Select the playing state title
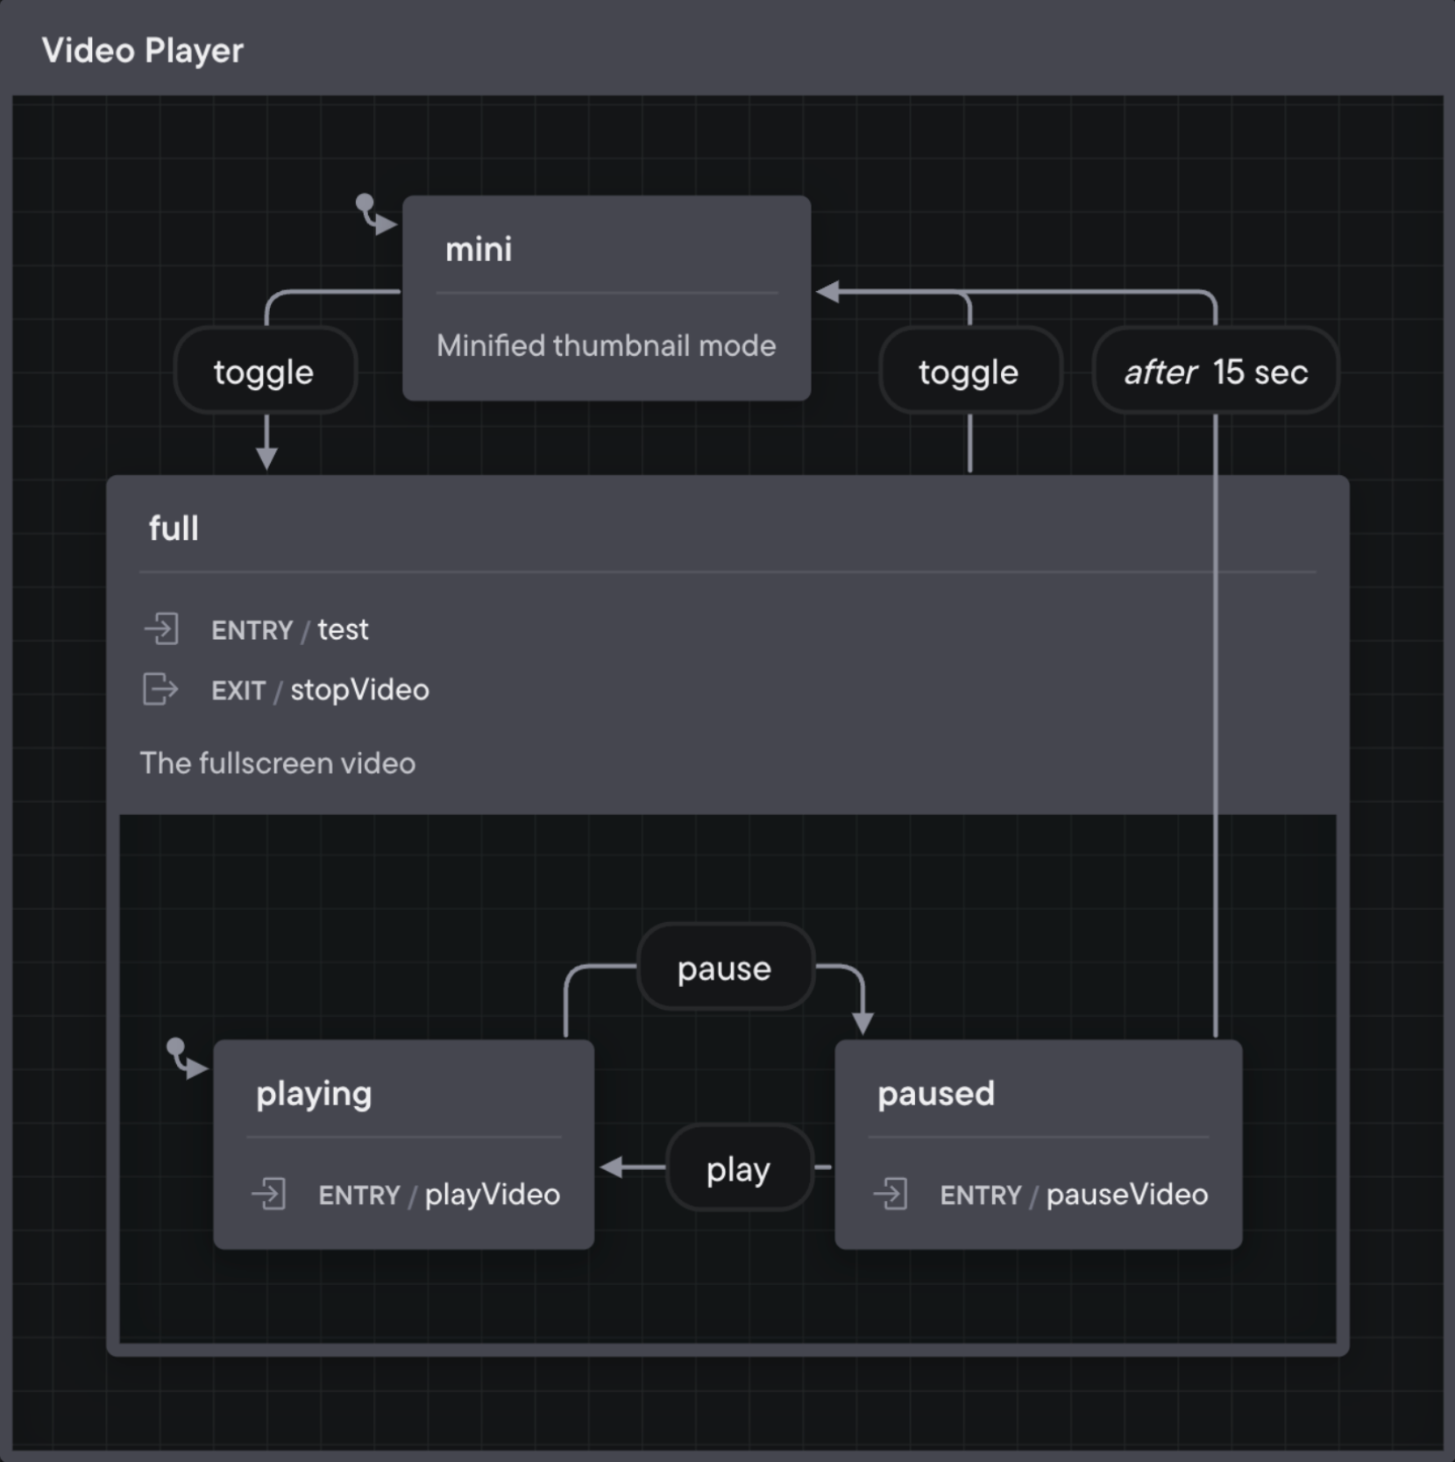Screen dimensions: 1455x1462 tap(314, 1094)
